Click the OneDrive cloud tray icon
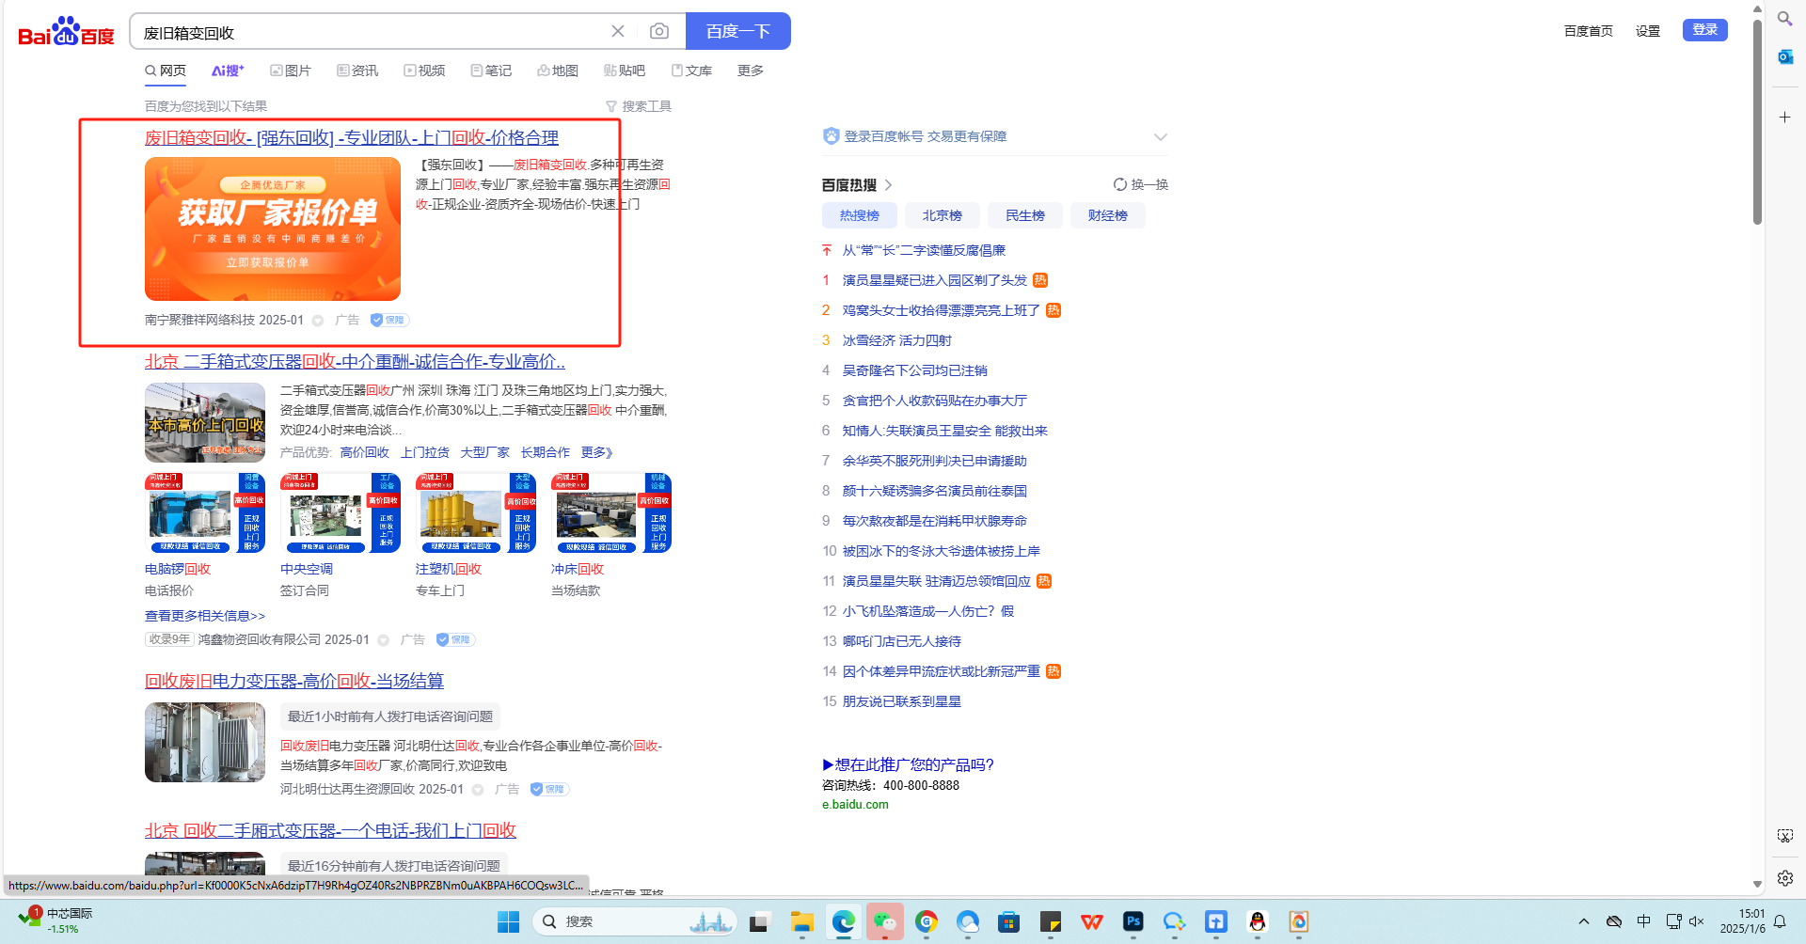The height and width of the screenshot is (944, 1806). click(x=1614, y=921)
